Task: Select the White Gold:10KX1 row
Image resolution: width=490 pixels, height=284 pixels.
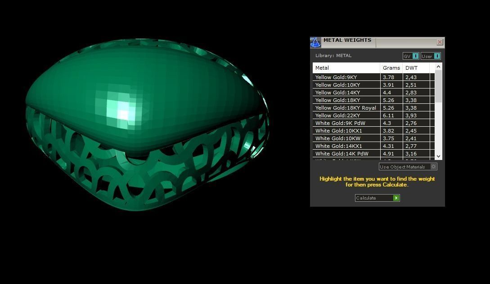Action: tap(373, 131)
